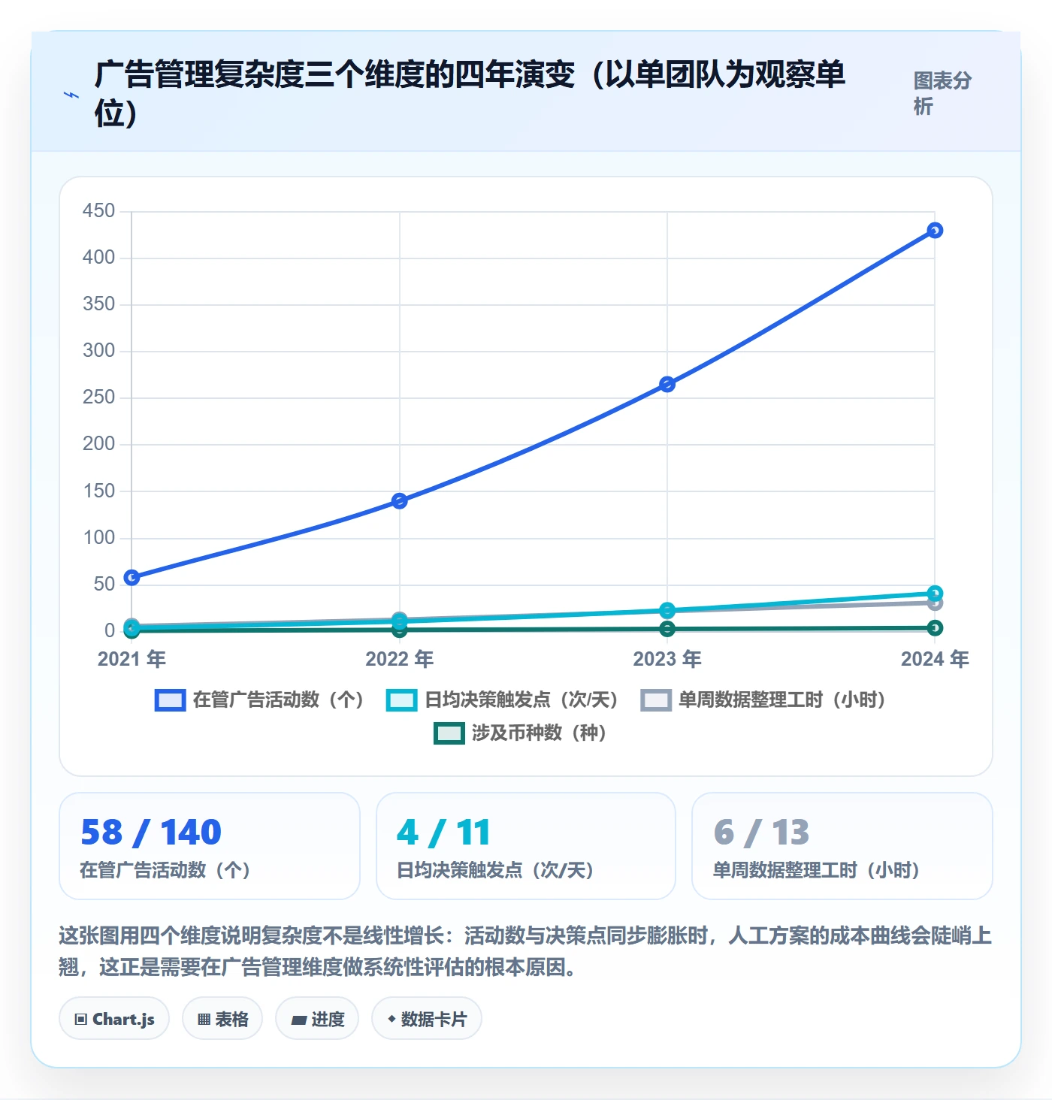Click the 4 / 11 stat value
Viewport: 1052px width, 1100px height.
coord(443,833)
